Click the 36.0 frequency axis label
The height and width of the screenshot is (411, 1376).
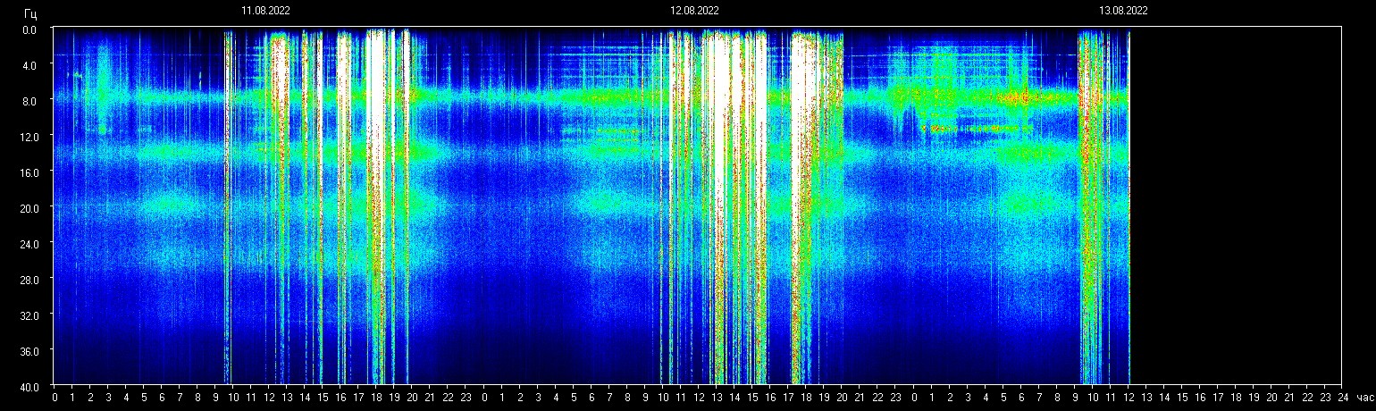[29, 351]
